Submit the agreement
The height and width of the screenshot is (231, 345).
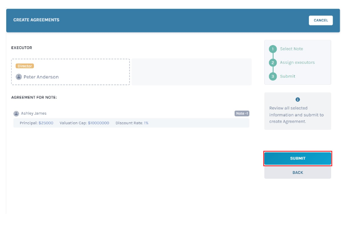coord(298,158)
